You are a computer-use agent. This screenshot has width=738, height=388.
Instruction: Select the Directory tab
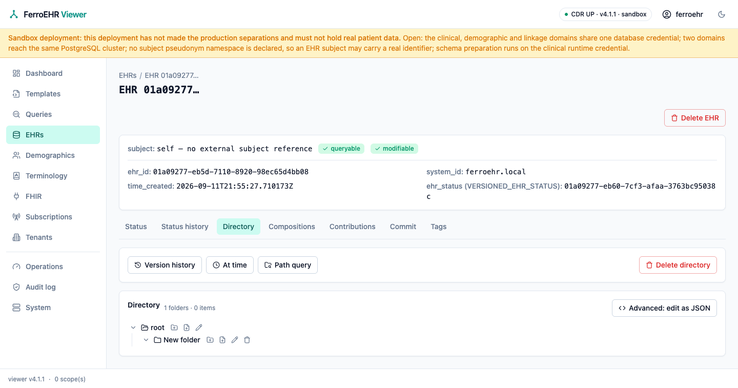pos(238,227)
